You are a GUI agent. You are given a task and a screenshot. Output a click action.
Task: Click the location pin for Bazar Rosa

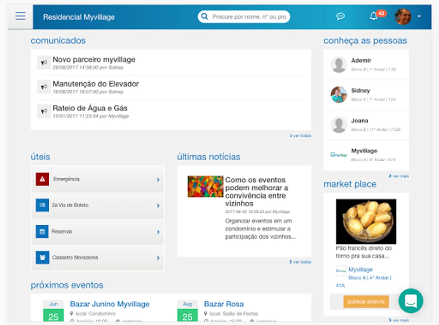[206, 313]
